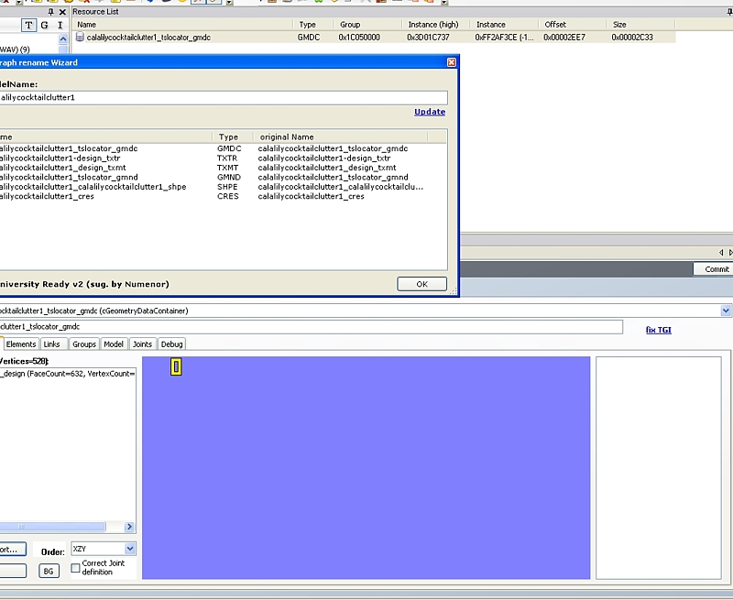
Task: Open the Order XZY dropdown
Action: tap(129, 549)
